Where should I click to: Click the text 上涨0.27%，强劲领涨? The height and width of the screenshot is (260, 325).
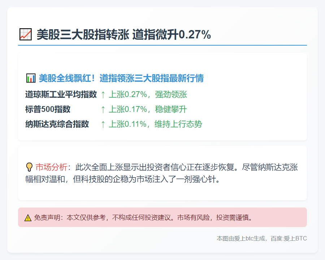[x=148, y=95]
